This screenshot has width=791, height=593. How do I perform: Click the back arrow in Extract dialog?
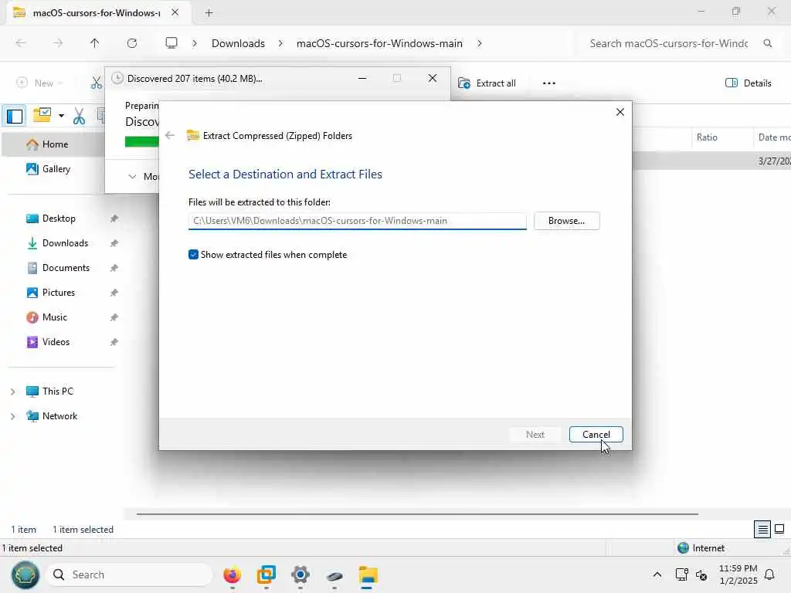tap(170, 135)
